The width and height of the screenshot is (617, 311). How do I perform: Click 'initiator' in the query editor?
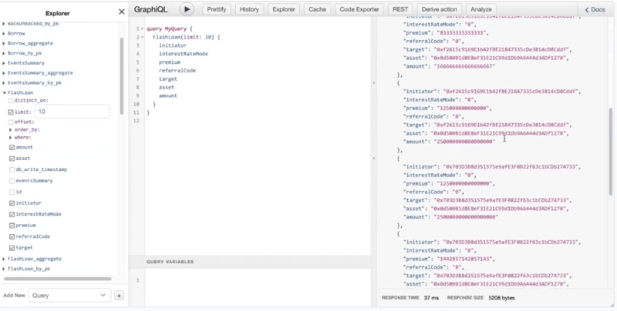[173, 45]
